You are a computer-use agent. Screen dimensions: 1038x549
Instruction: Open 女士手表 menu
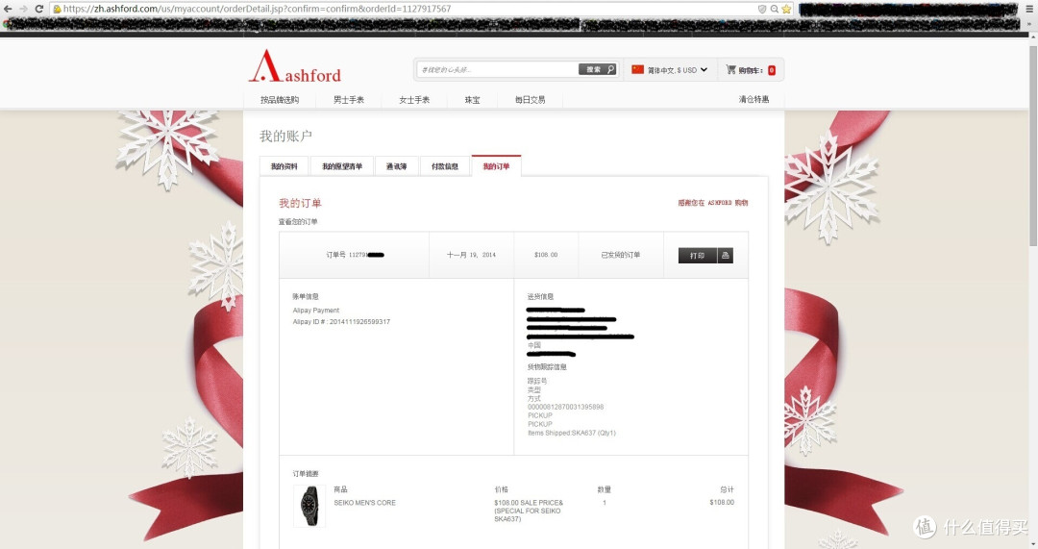[414, 100]
